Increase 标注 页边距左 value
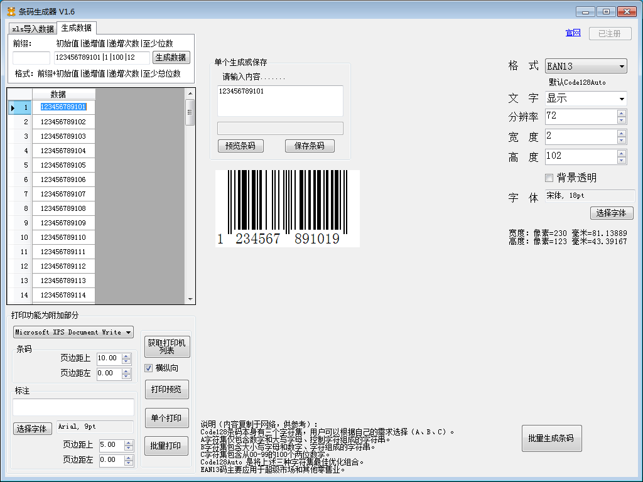Viewport: 643px width, 482px height. [129, 458]
